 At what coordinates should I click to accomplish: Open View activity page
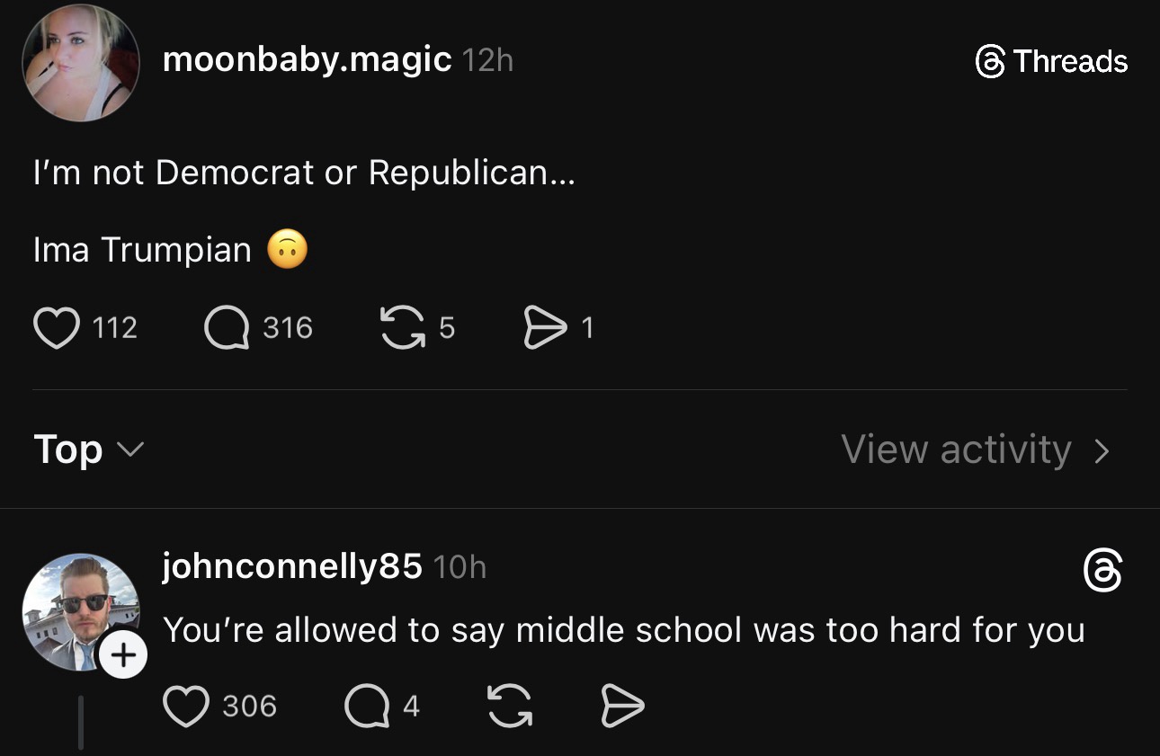pos(956,449)
